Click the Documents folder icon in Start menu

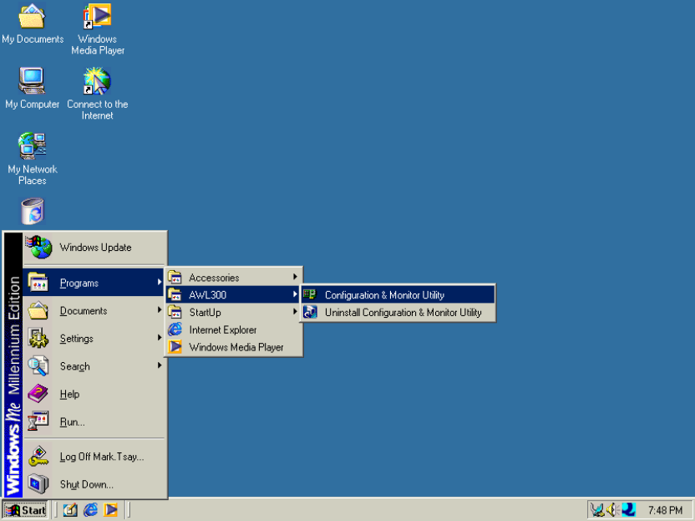point(38,310)
